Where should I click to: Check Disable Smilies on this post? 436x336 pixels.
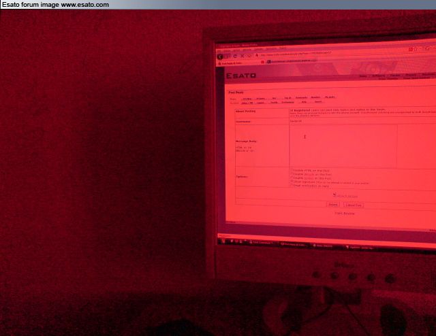292,178
